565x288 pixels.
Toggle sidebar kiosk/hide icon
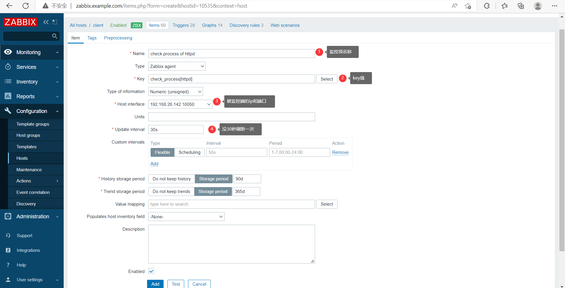coord(55,22)
